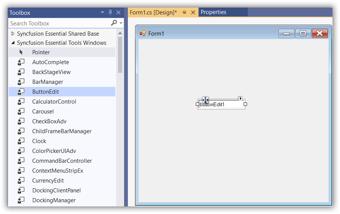Select the CommandBarController toolbox icon
The width and height of the screenshot is (340, 214).
coord(21,161)
